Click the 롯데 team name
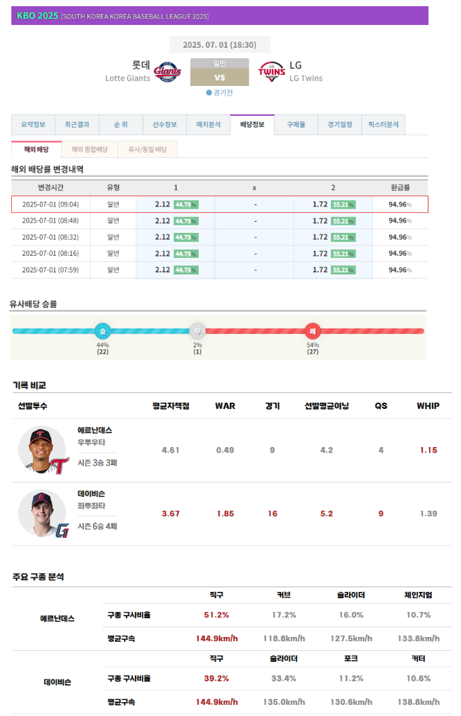Image resolution: width=461 pixels, height=716 pixels. tap(141, 65)
